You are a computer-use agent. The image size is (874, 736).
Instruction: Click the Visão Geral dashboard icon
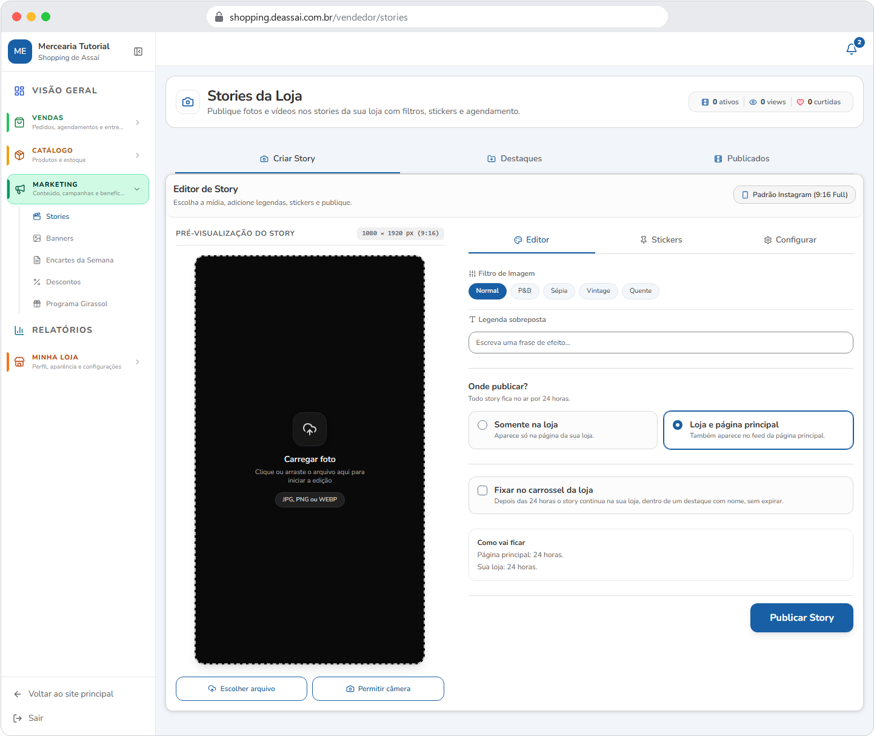(19, 91)
